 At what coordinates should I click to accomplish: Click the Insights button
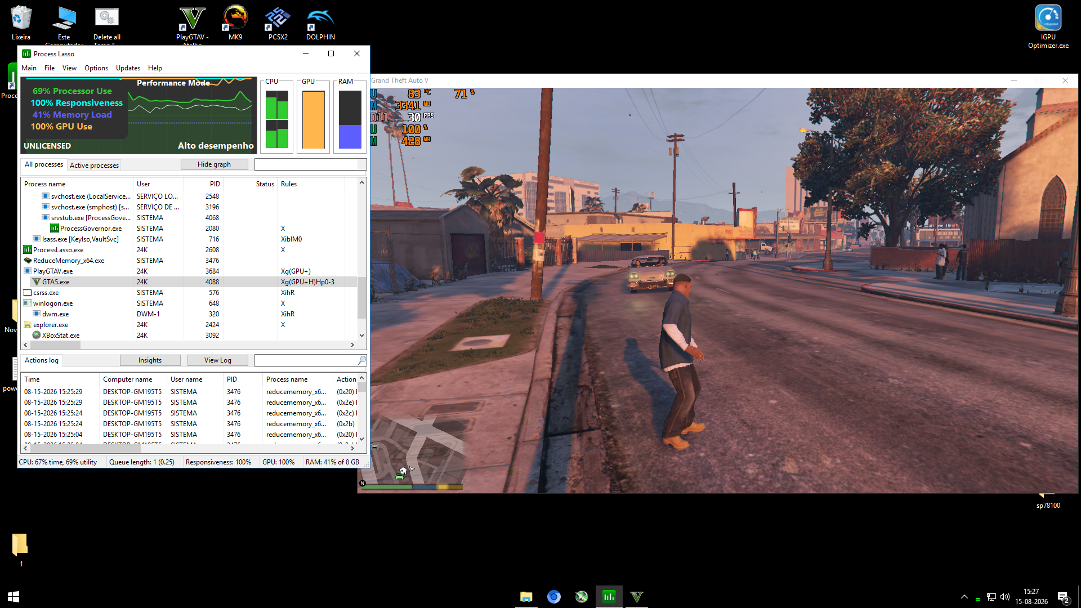150,360
